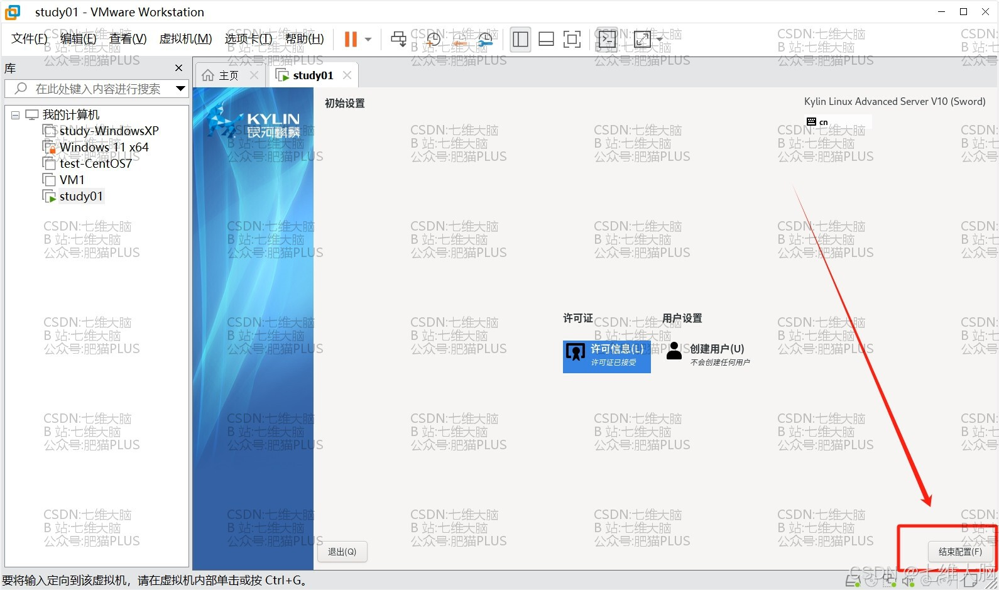
Task: Close the 主页 tab
Action: (254, 75)
